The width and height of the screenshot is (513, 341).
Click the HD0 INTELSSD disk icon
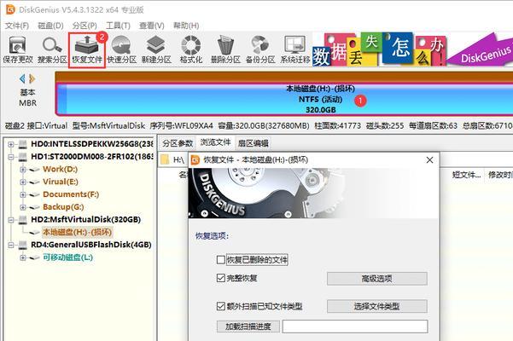pyautogui.click(x=22, y=144)
